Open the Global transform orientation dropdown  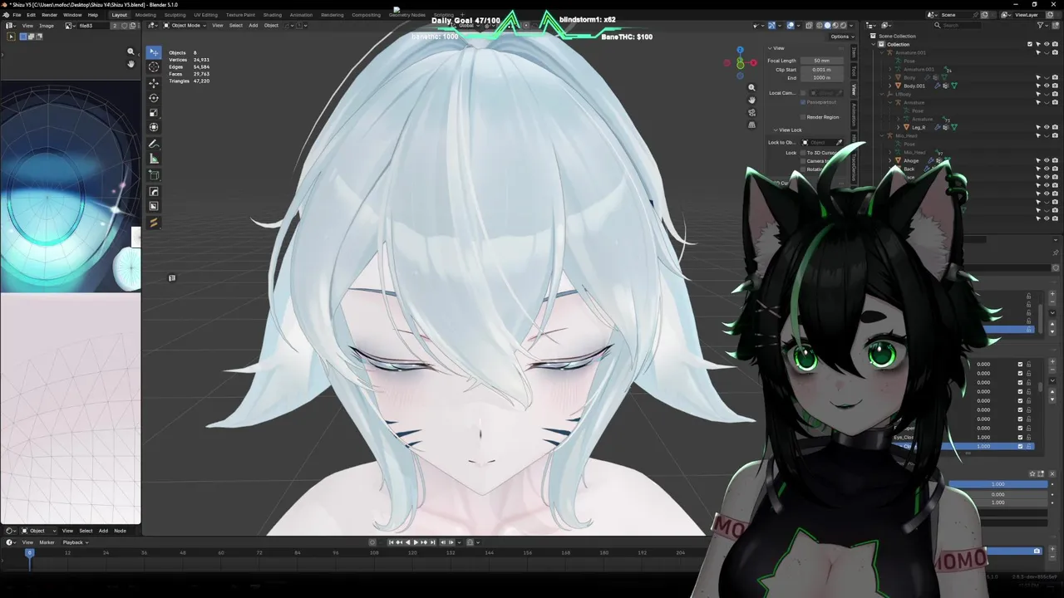469,26
